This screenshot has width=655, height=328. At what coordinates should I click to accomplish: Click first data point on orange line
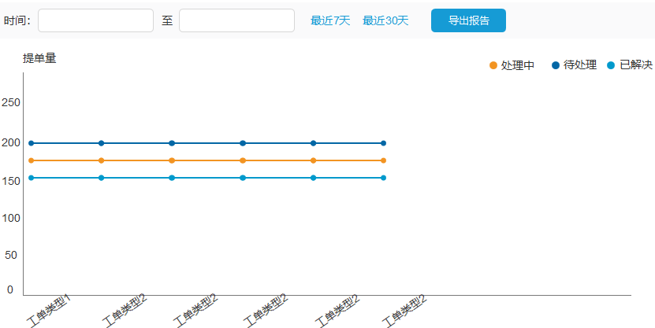pyautogui.click(x=31, y=160)
